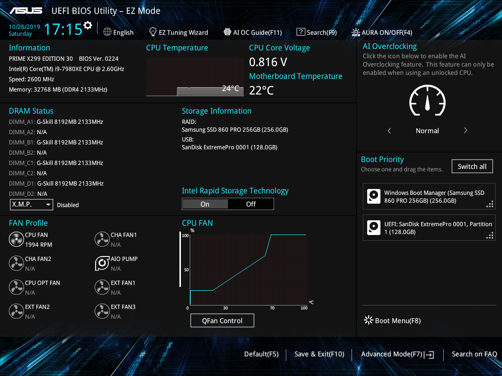Select the EXT FAN1 fan icon
Screen dimensions: 502x376
coord(102,287)
